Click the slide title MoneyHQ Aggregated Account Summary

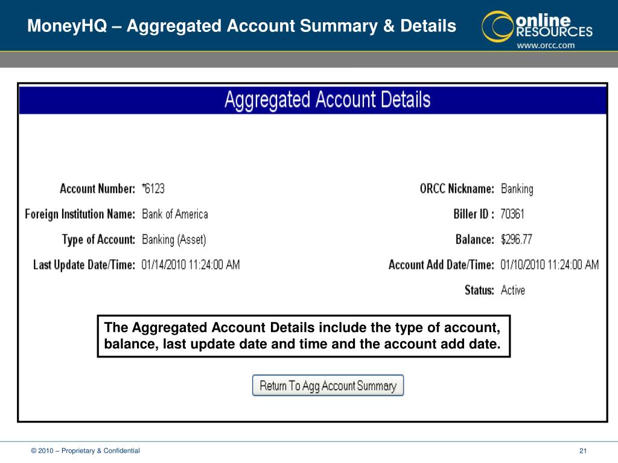241,26
